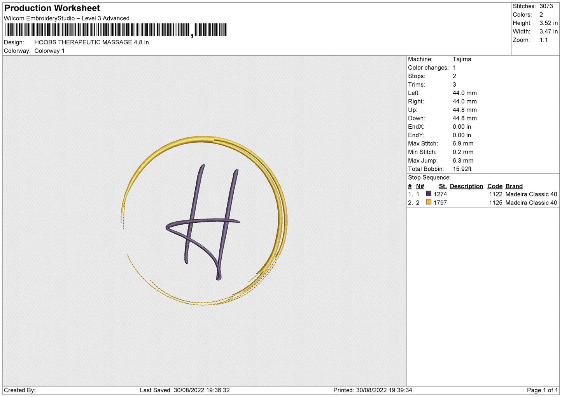Click the Max Stitch value 6.9 mm
The height and width of the screenshot is (397, 562).
coord(463,143)
